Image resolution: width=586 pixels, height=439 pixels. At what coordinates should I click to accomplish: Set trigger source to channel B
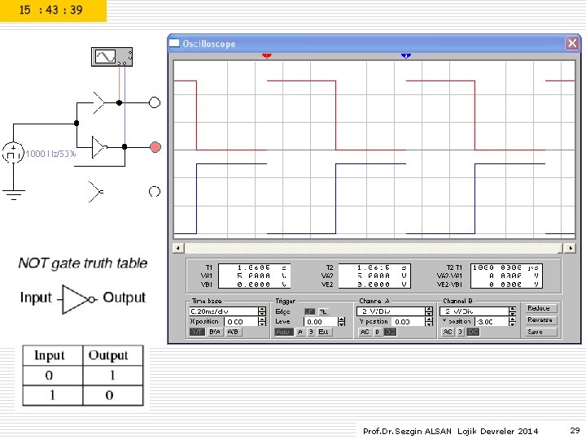[311, 332]
